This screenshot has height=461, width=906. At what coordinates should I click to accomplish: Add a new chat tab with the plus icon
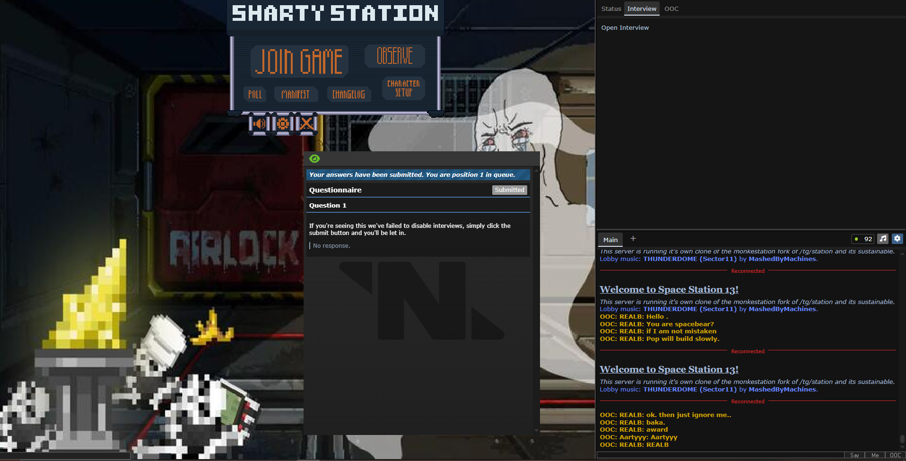point(633,238)
